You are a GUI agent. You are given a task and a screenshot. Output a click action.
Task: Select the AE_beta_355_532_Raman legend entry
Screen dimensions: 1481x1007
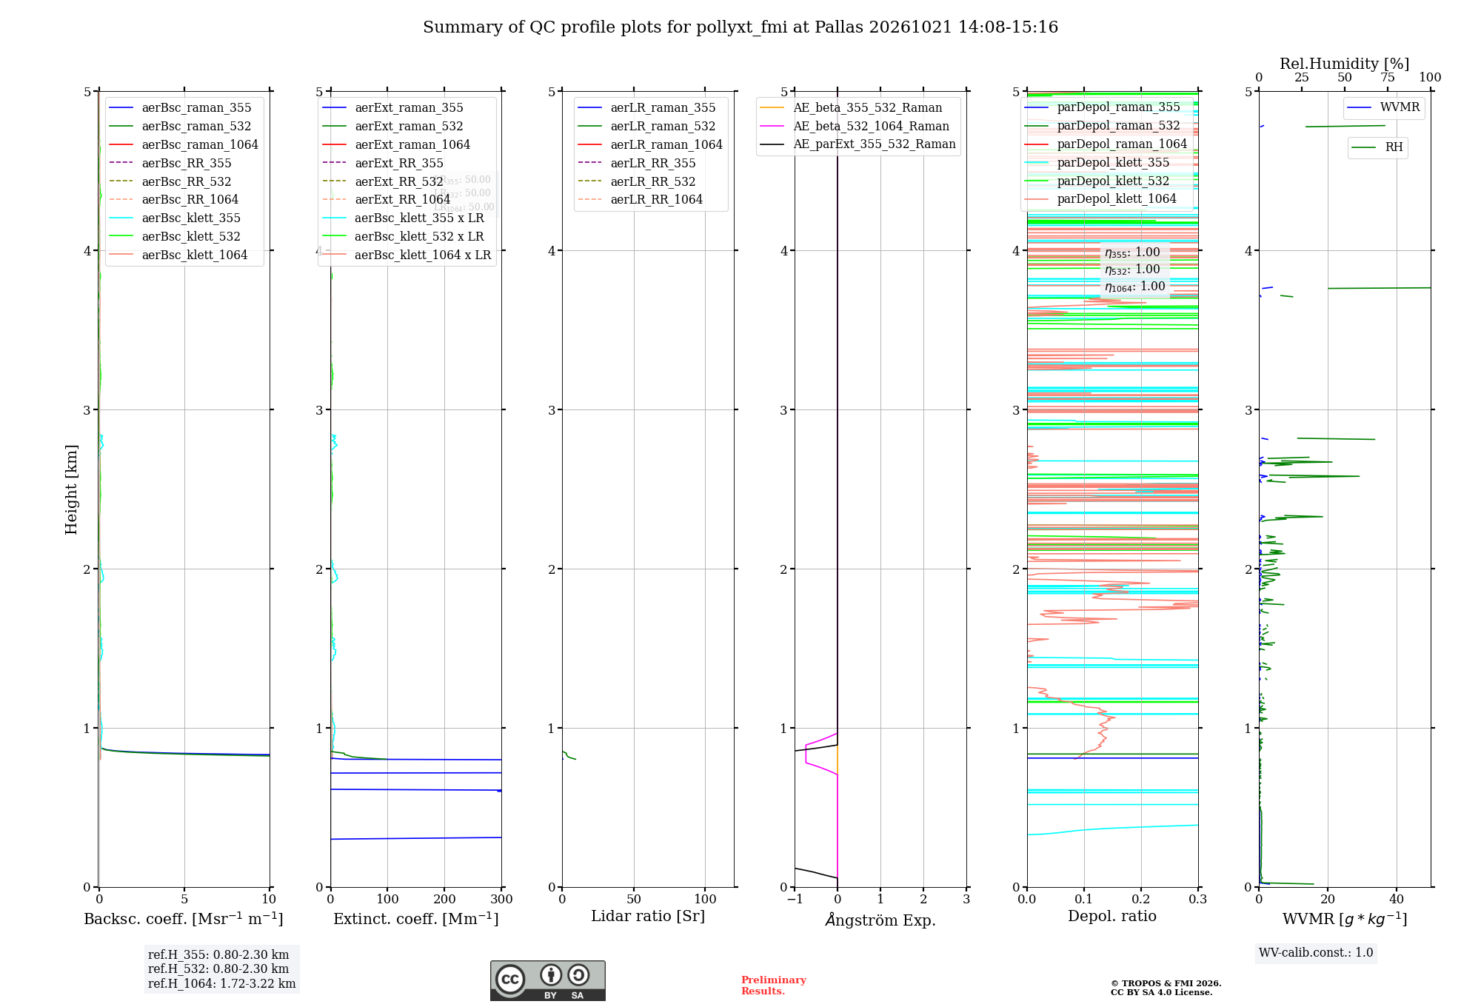point(852,108)
